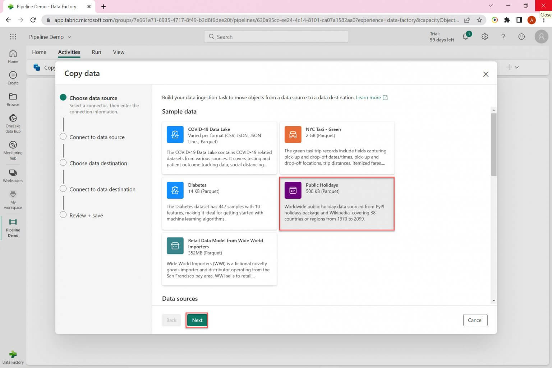Switch to Run ribbon tab

pyautogui.click(x=96, y=52)
